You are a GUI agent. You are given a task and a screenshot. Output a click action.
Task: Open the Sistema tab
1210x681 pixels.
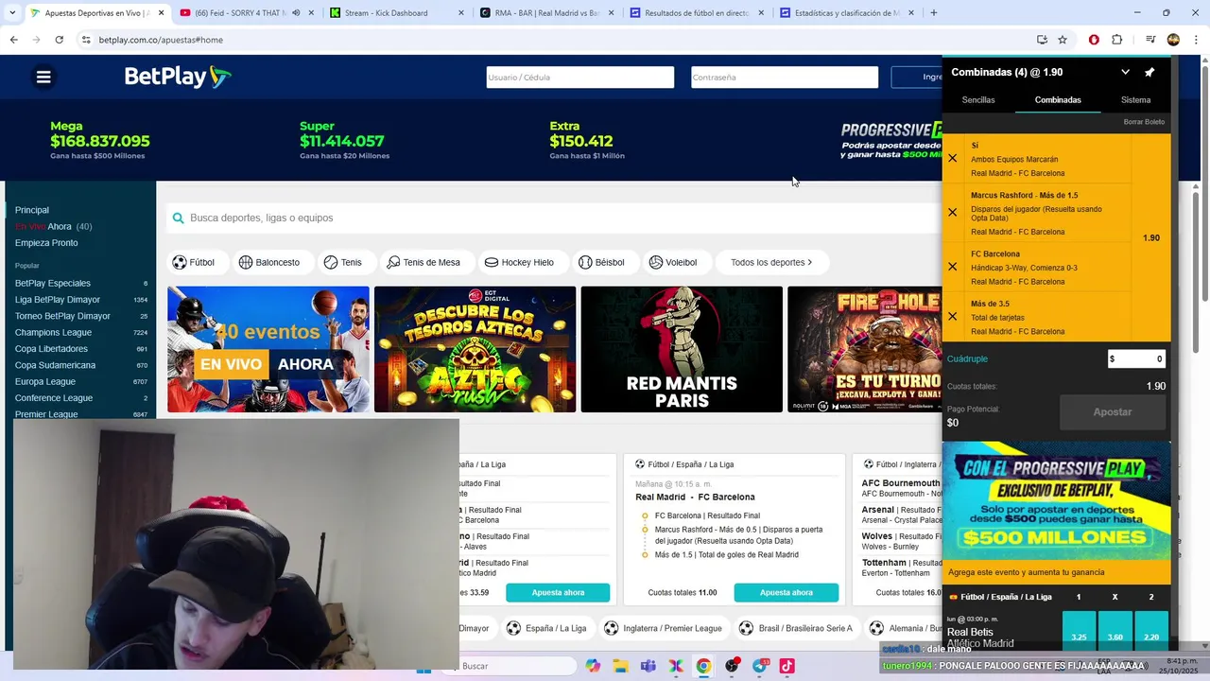(1135, 99)
